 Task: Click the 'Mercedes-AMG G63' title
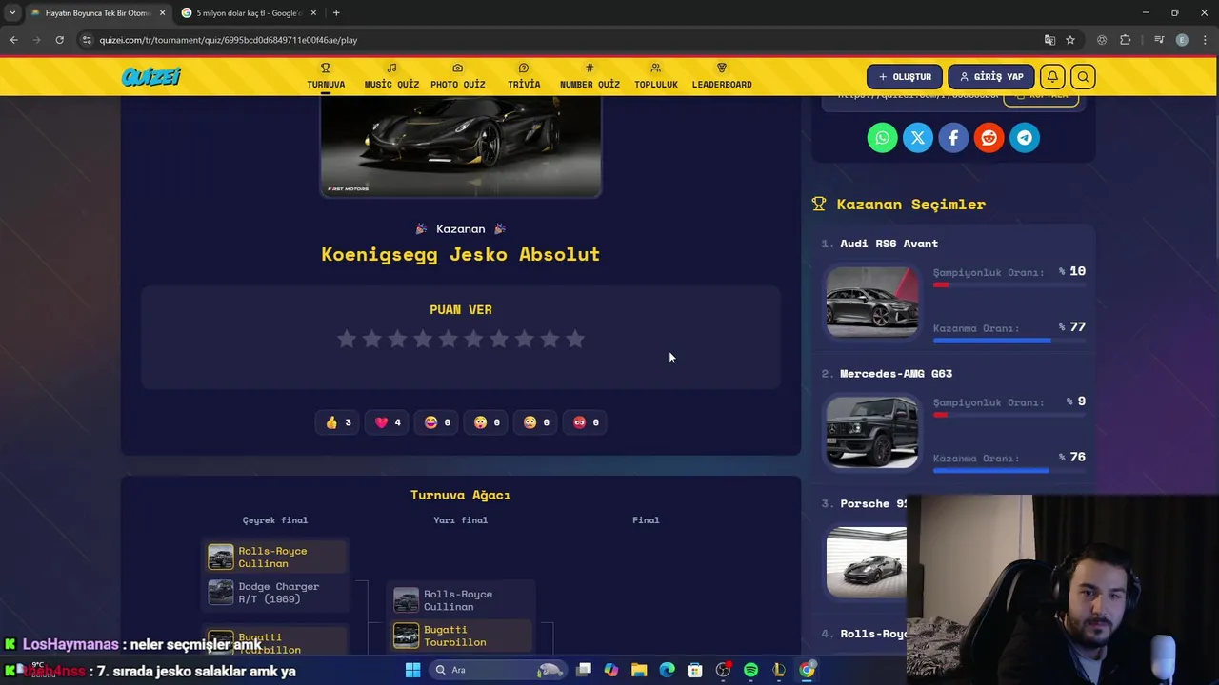point(895,374)
